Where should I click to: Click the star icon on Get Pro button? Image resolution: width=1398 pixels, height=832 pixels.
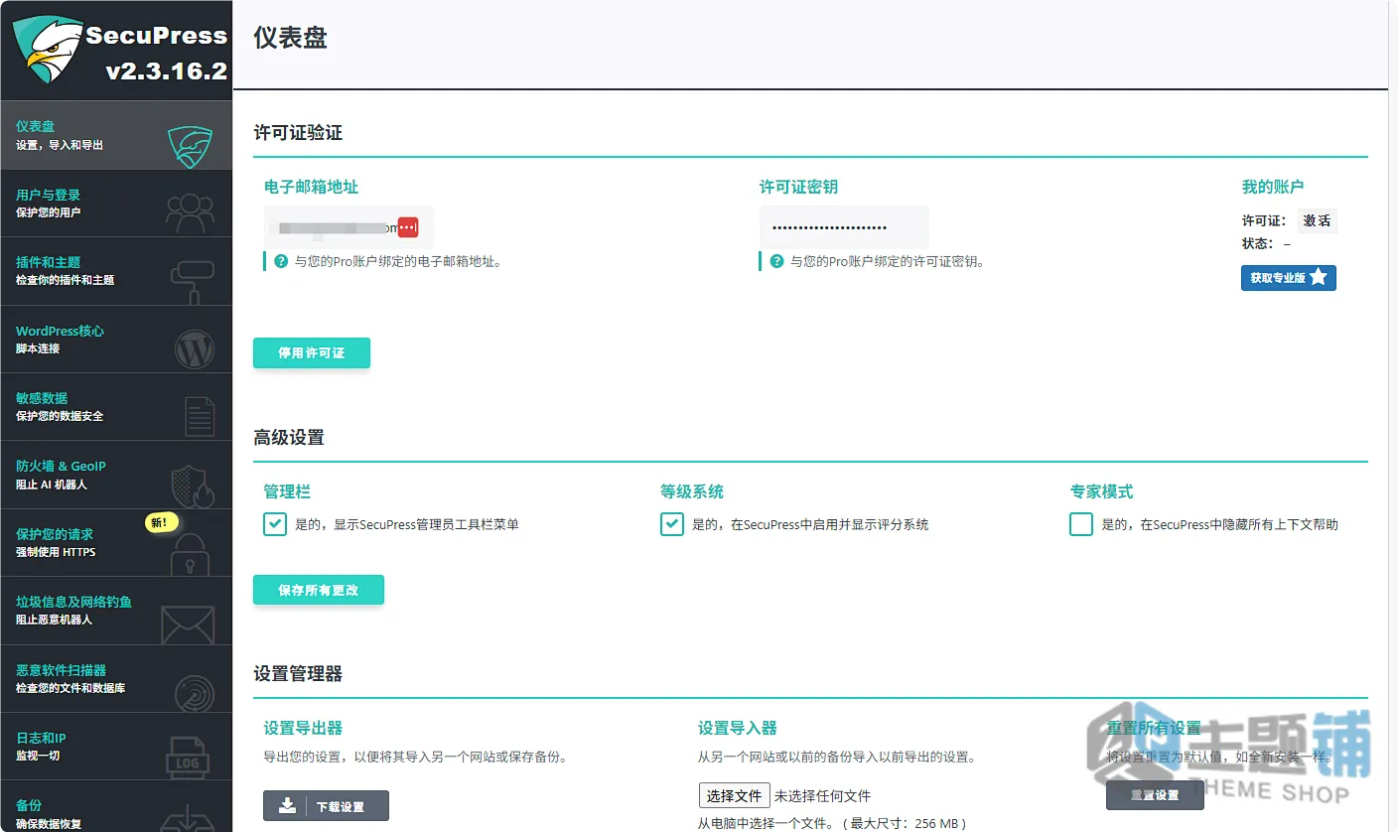tap(1319, 278)
